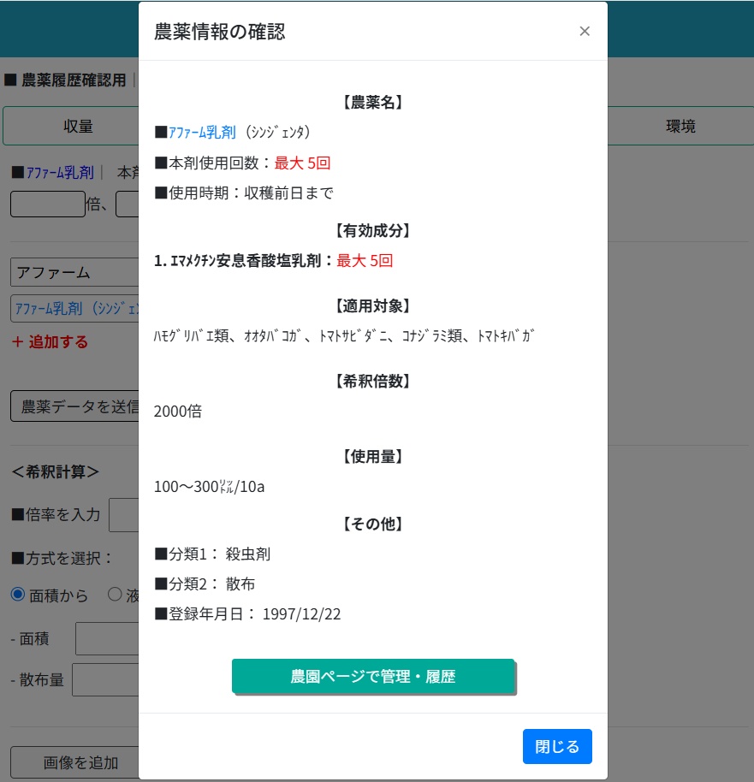Screen dimensions: 754x782
Task: Select the 環境 tab in the background page
Action: 680,126
